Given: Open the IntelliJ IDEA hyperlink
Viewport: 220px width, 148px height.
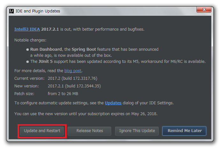Looking at the screenshot, I should pyautogui.click(x=27, y=29).
